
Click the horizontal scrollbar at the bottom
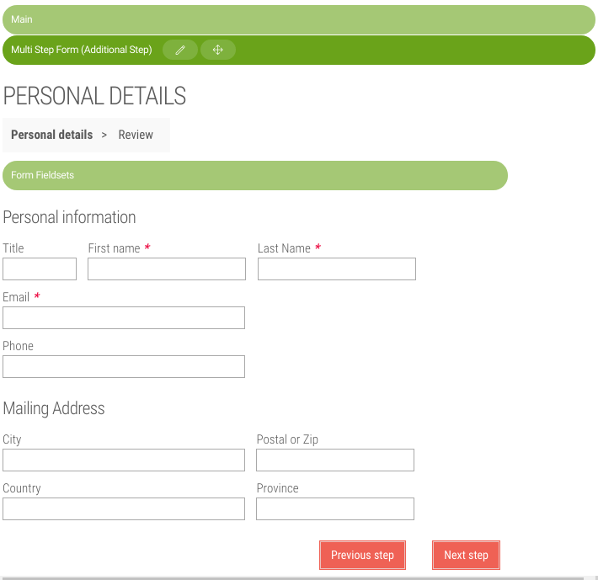(x=293, y=578)
